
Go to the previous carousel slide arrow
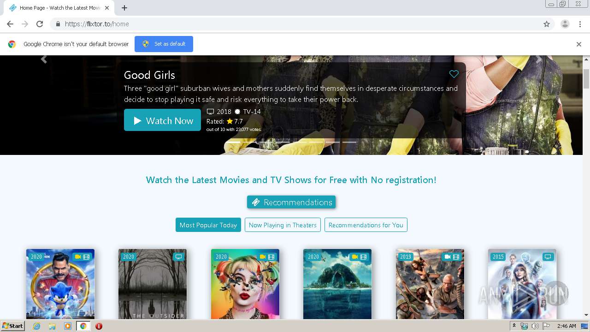tap(44, 59)
